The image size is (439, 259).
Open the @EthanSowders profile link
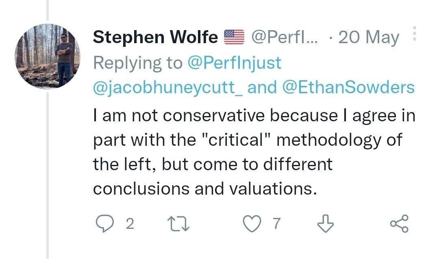click(349, 87)
